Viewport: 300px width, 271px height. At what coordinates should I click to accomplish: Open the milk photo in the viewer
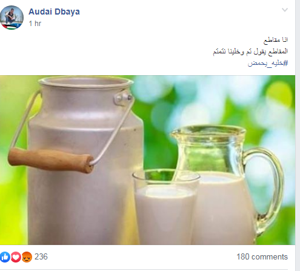(147, 160)
